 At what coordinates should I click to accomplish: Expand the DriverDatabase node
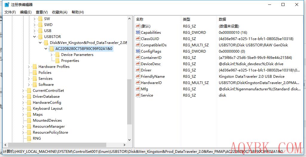[23, 97]
